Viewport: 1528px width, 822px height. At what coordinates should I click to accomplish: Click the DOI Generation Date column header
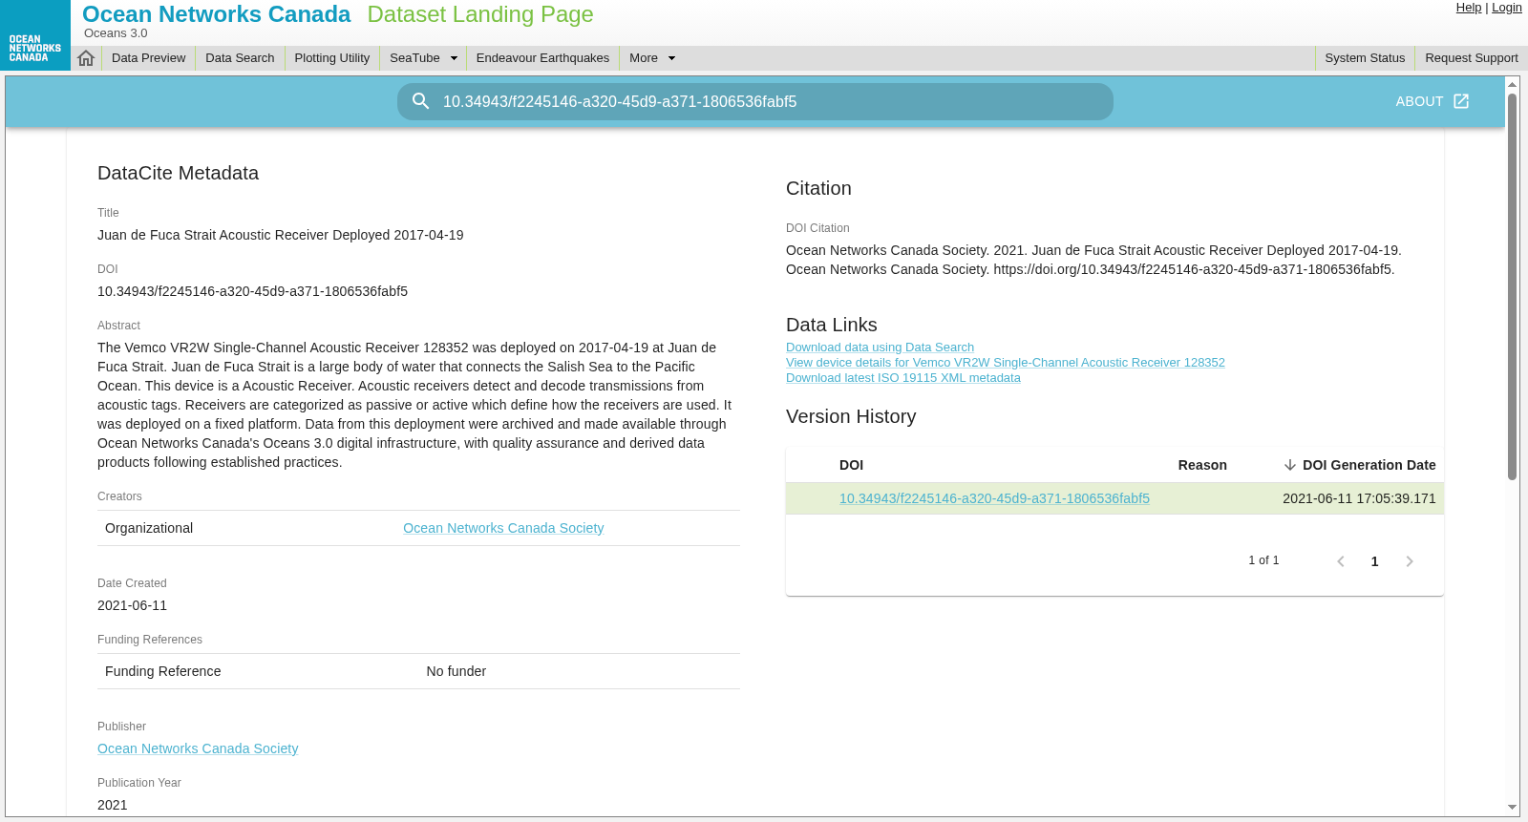[1369, 465]
